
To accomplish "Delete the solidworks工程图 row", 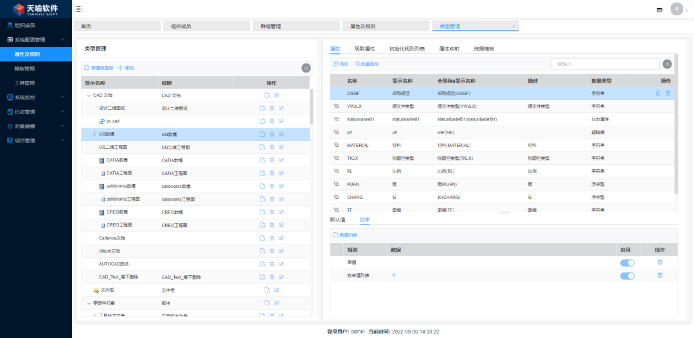I will point(272,199).
